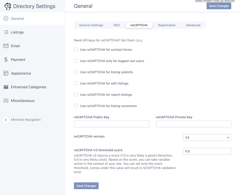239x195 pixels.
Task: Open Payment settings in the sidebar
Action: (32, 60)
